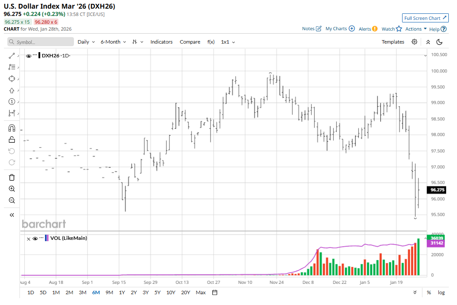Open the Compare menu
Viewport: 457px width, 305px height.
[190, 42]
